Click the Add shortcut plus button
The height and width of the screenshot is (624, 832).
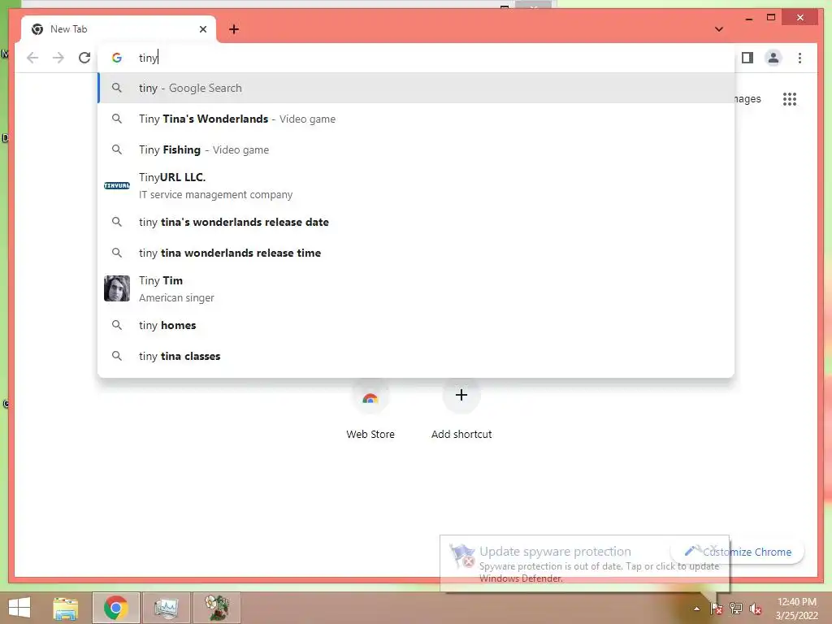coord(461,396)
